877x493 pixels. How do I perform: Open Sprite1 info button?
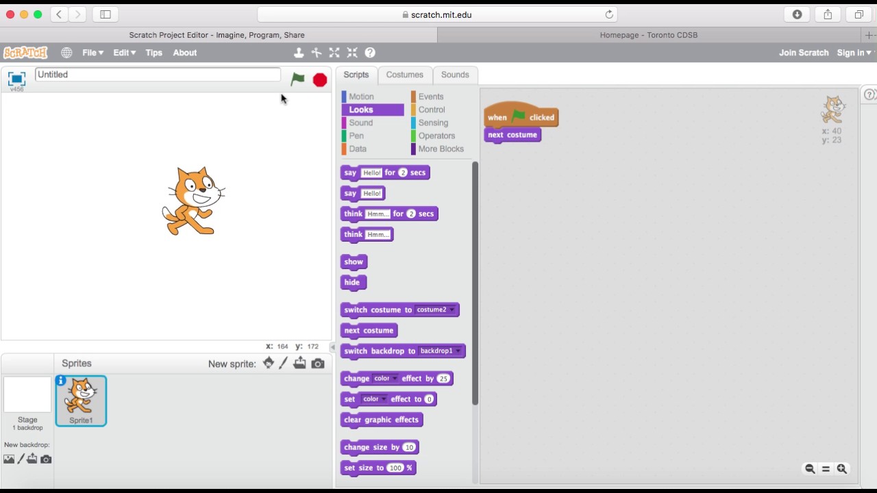[x=61, y=381]
